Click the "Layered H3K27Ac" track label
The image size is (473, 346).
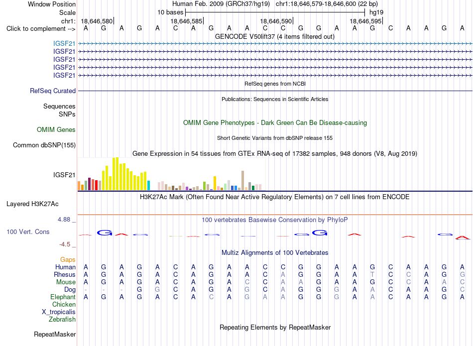32,204
